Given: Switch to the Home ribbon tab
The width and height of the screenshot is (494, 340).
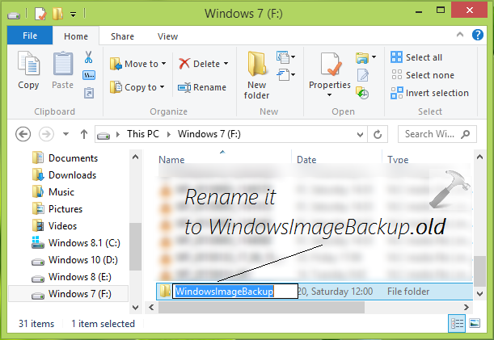Looking at the screenshot, I should [x=76, y=36].
